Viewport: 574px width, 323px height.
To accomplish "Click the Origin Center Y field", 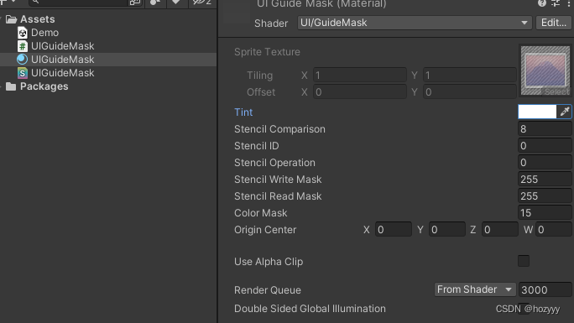I will click(447, 230).
